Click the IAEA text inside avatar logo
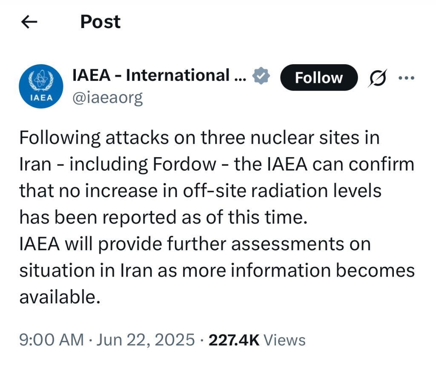This screenshot has height=365, width=436. point(41,98)
